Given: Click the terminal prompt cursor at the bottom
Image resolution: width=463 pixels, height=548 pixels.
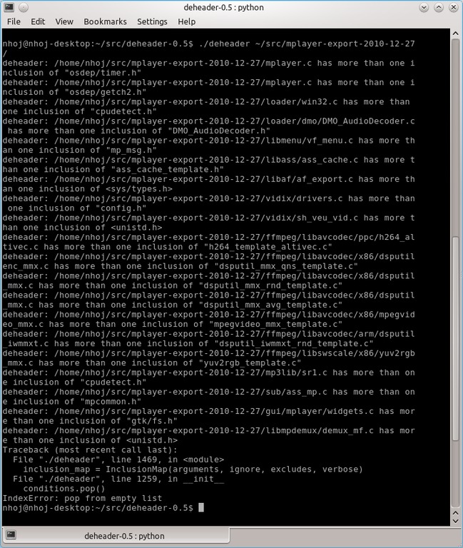Looking at the screenshot, I should (201, 507).
